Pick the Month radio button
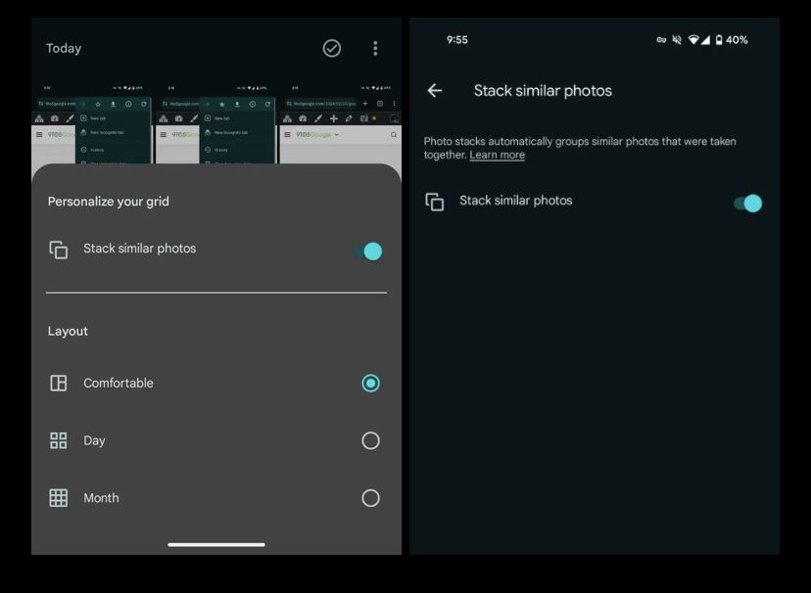Image resolution: width=811 pixels, height=593 pixels. coord(370,498)
